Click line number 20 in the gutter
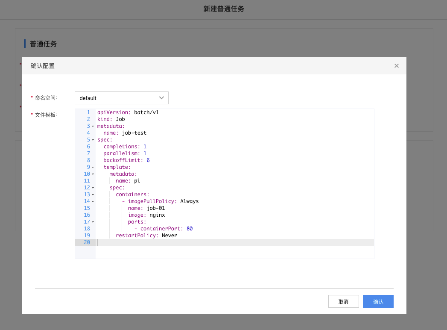 coord(87,242)
